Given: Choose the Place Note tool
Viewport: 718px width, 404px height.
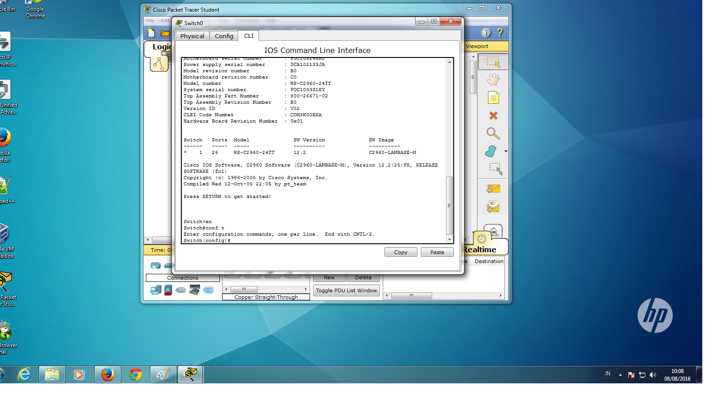Looking at the screenshot, I should coord(493,97).
